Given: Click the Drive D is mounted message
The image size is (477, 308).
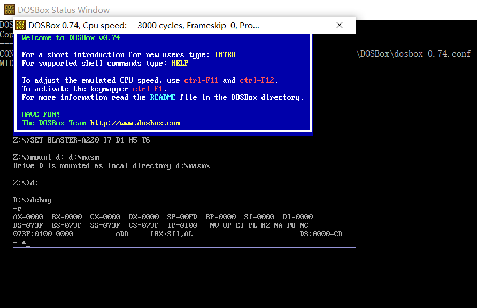Looking at the screenshot, I should [x=112, y=166].
